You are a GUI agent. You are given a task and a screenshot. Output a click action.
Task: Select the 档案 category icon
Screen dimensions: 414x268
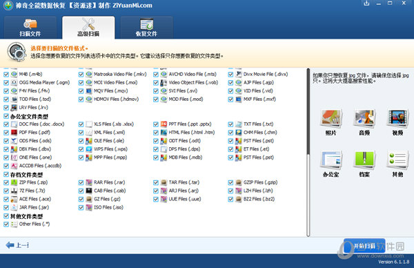click(364, 164)
